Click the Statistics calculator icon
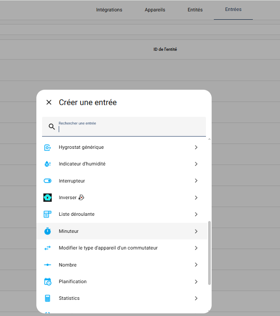Viewport: 280px width, 316px height. pos(48,298)
